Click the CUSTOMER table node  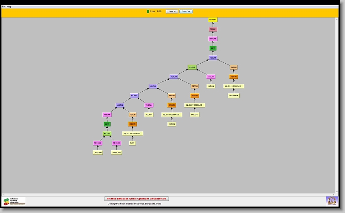point(234,95)
